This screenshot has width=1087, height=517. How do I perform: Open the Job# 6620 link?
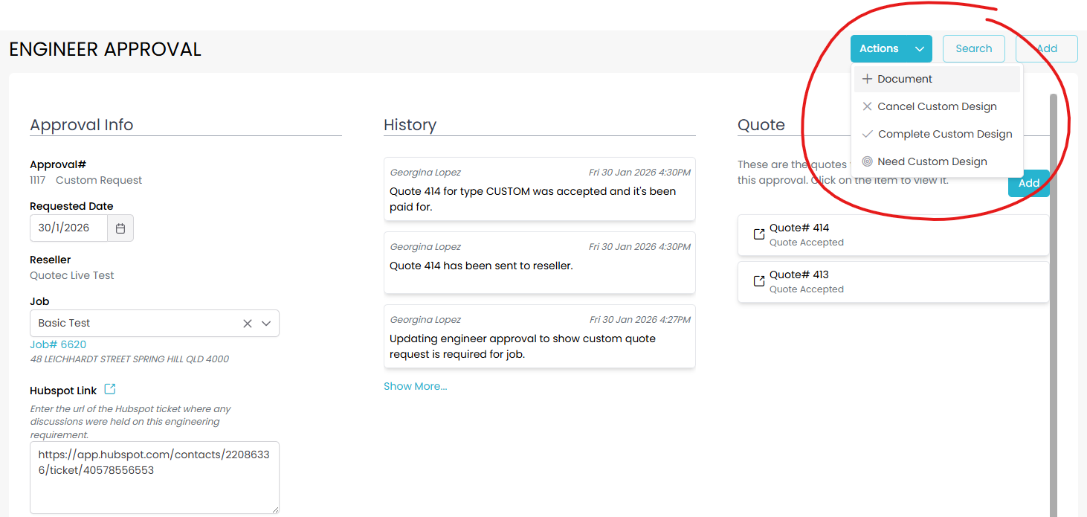58,344
